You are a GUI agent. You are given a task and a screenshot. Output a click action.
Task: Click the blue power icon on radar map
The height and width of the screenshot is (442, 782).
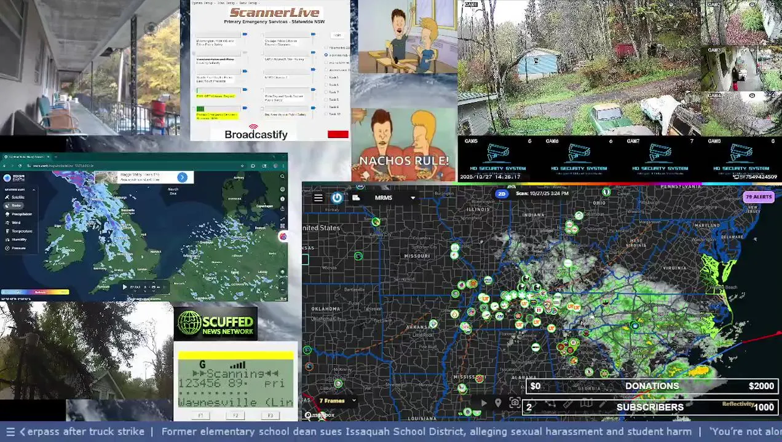tap(337, 198)
